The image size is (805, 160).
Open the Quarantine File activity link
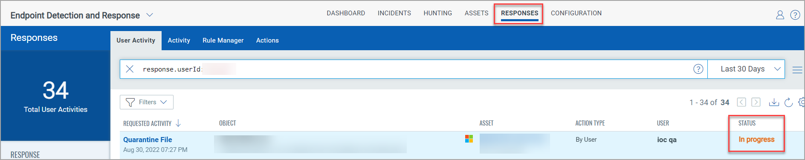pyautogui.click(x=148, y=140)
